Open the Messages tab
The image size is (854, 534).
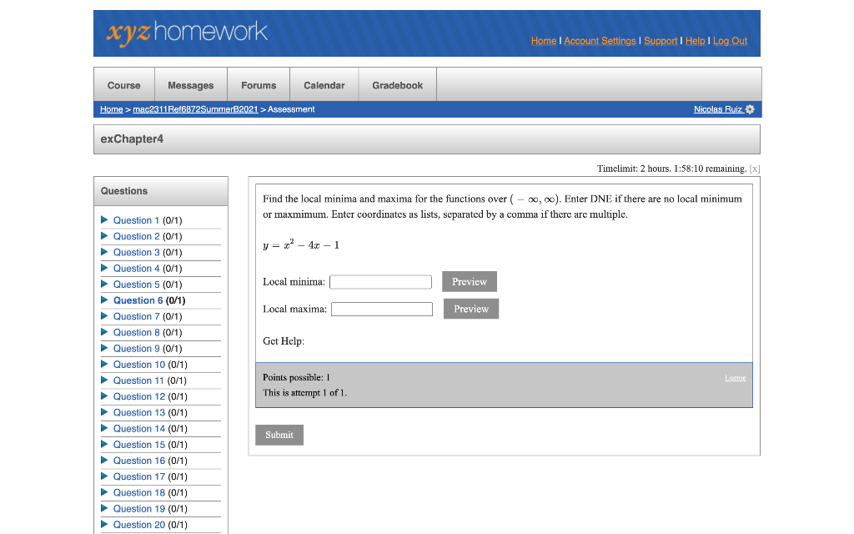191,85
